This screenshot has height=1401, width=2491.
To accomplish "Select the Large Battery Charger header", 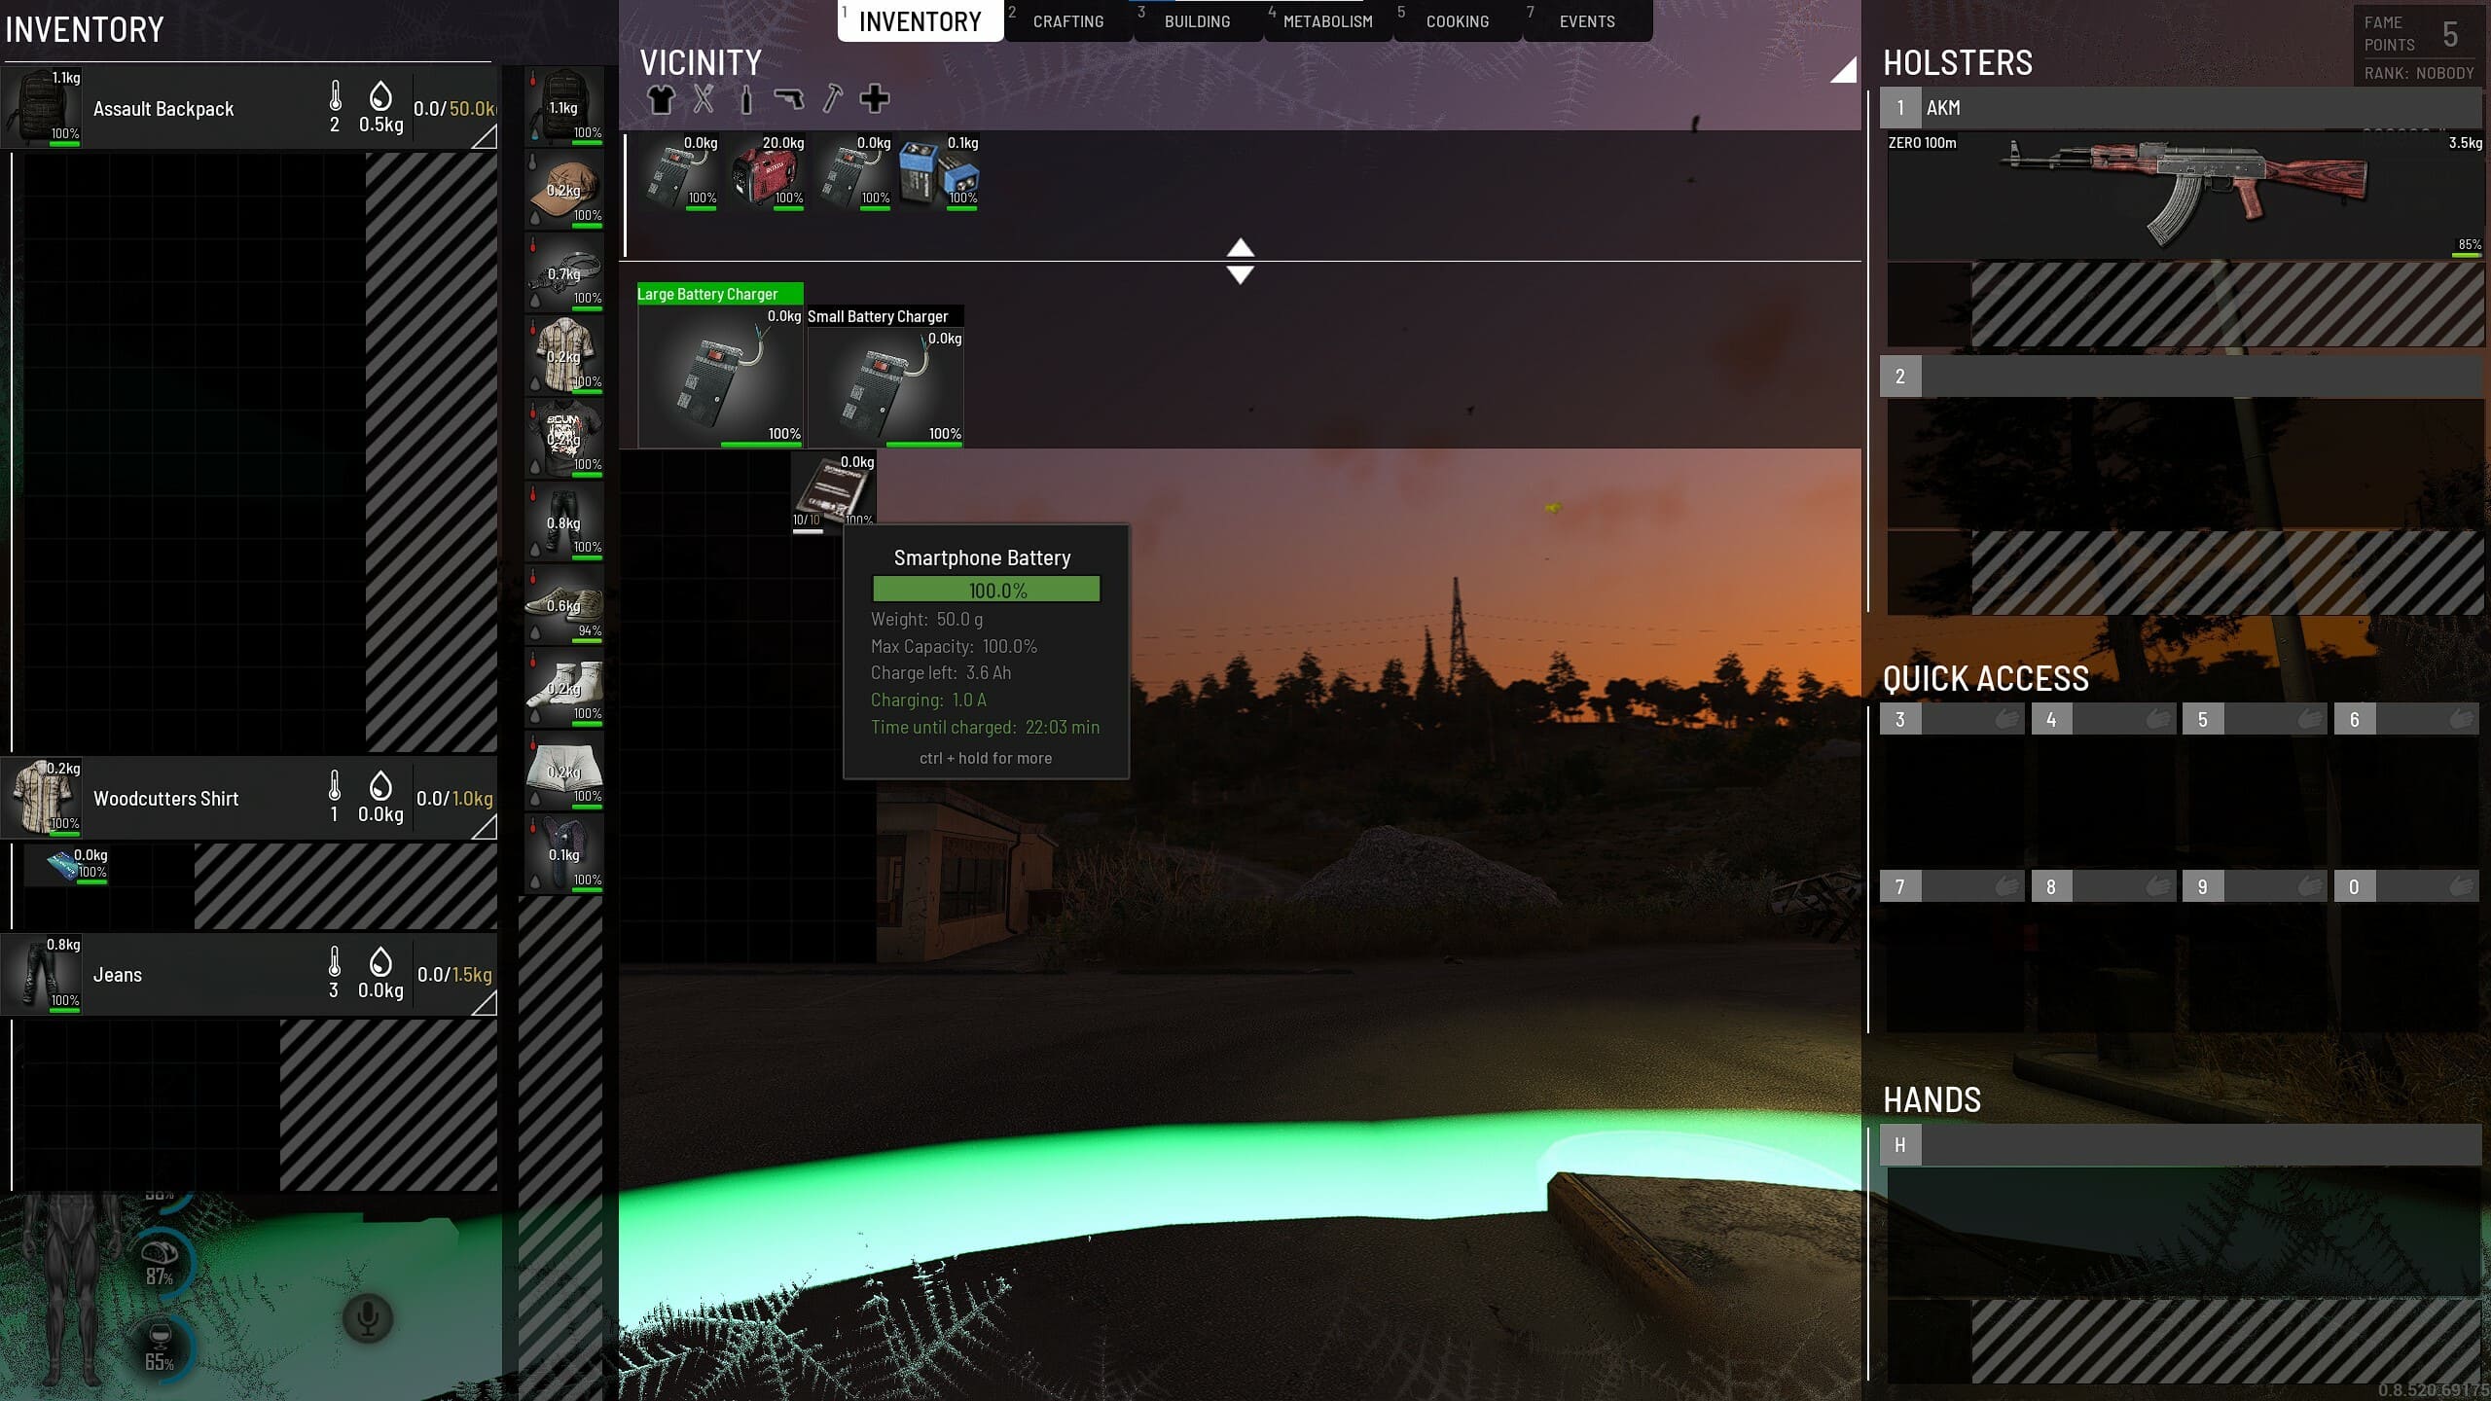I will tap(719, 294).
